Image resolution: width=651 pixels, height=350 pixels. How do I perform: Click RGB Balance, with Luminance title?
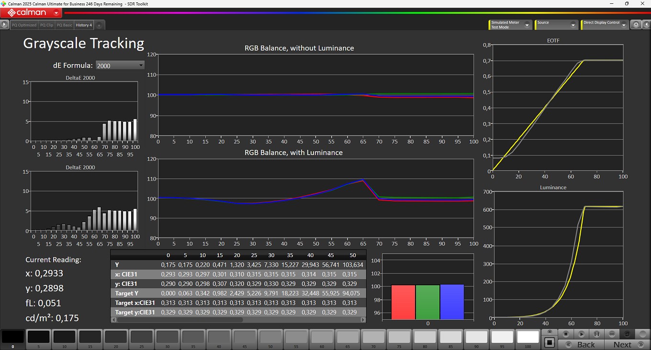pyautogui.click(x=293, y=152)
